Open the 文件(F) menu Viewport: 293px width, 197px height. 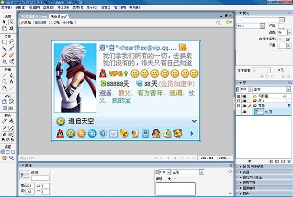6,7
